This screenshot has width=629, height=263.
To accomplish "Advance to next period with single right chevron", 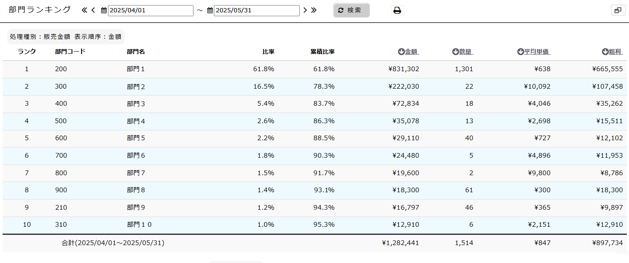I will coord(305,10).
